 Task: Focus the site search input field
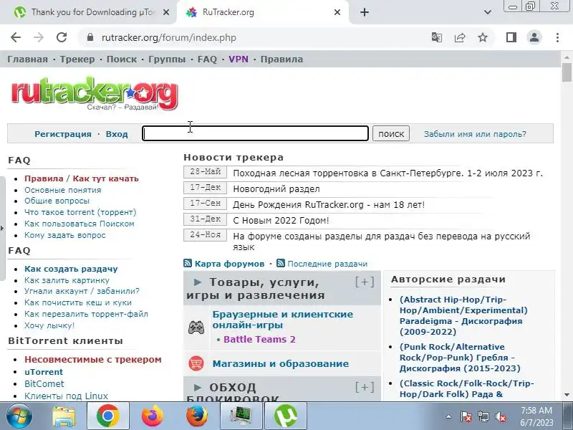point(255,133)
